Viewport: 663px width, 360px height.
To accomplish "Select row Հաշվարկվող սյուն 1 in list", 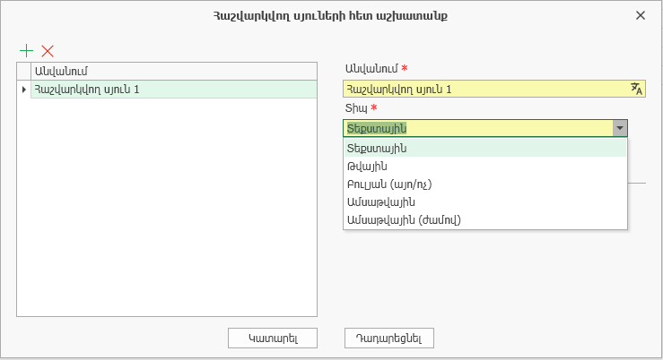I will pyautogui.click(x=174, y=90).
